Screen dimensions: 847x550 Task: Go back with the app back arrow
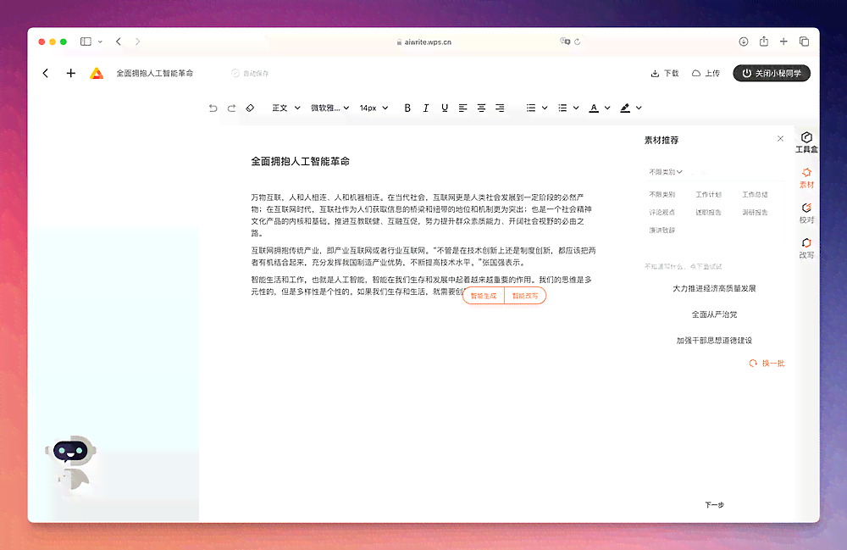click(x=46, y=73)
